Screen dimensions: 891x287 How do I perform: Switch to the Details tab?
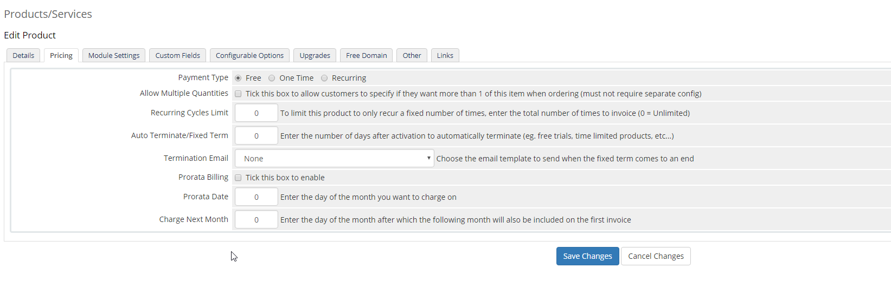click(23, 55)
